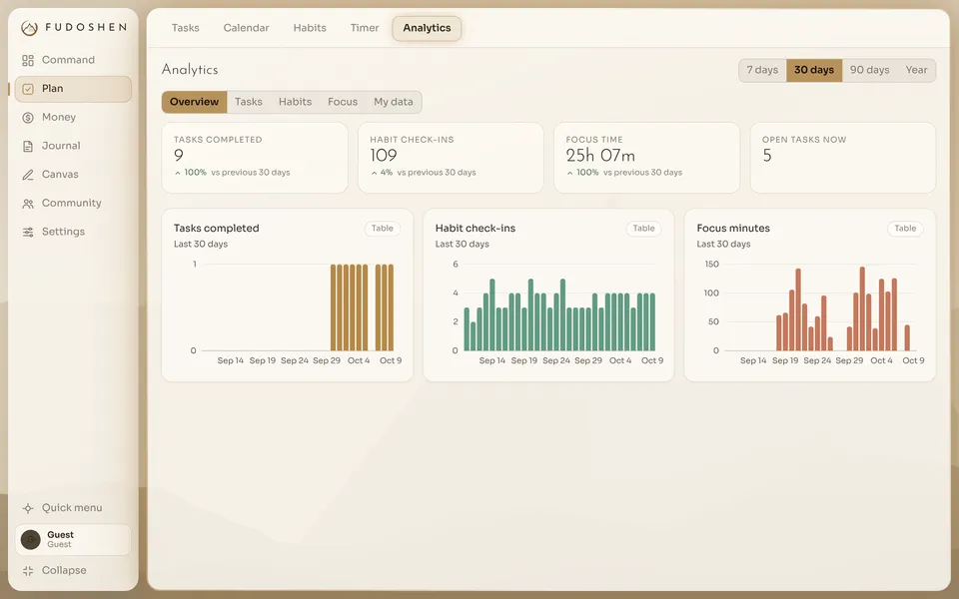Select the Habits analytics sub-tab
This screenshot has height=599, width=959.
(295, 102)
